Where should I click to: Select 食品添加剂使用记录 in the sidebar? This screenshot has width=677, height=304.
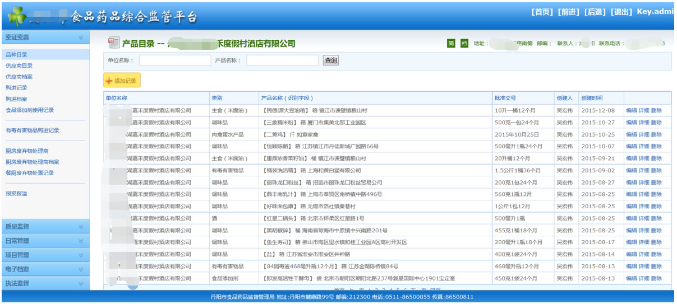[30, 110]
